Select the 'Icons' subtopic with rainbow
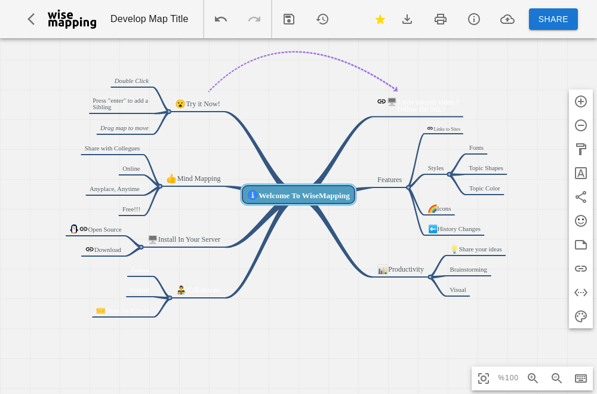Viewport: 597px width, 394px height. coord(439,208)
